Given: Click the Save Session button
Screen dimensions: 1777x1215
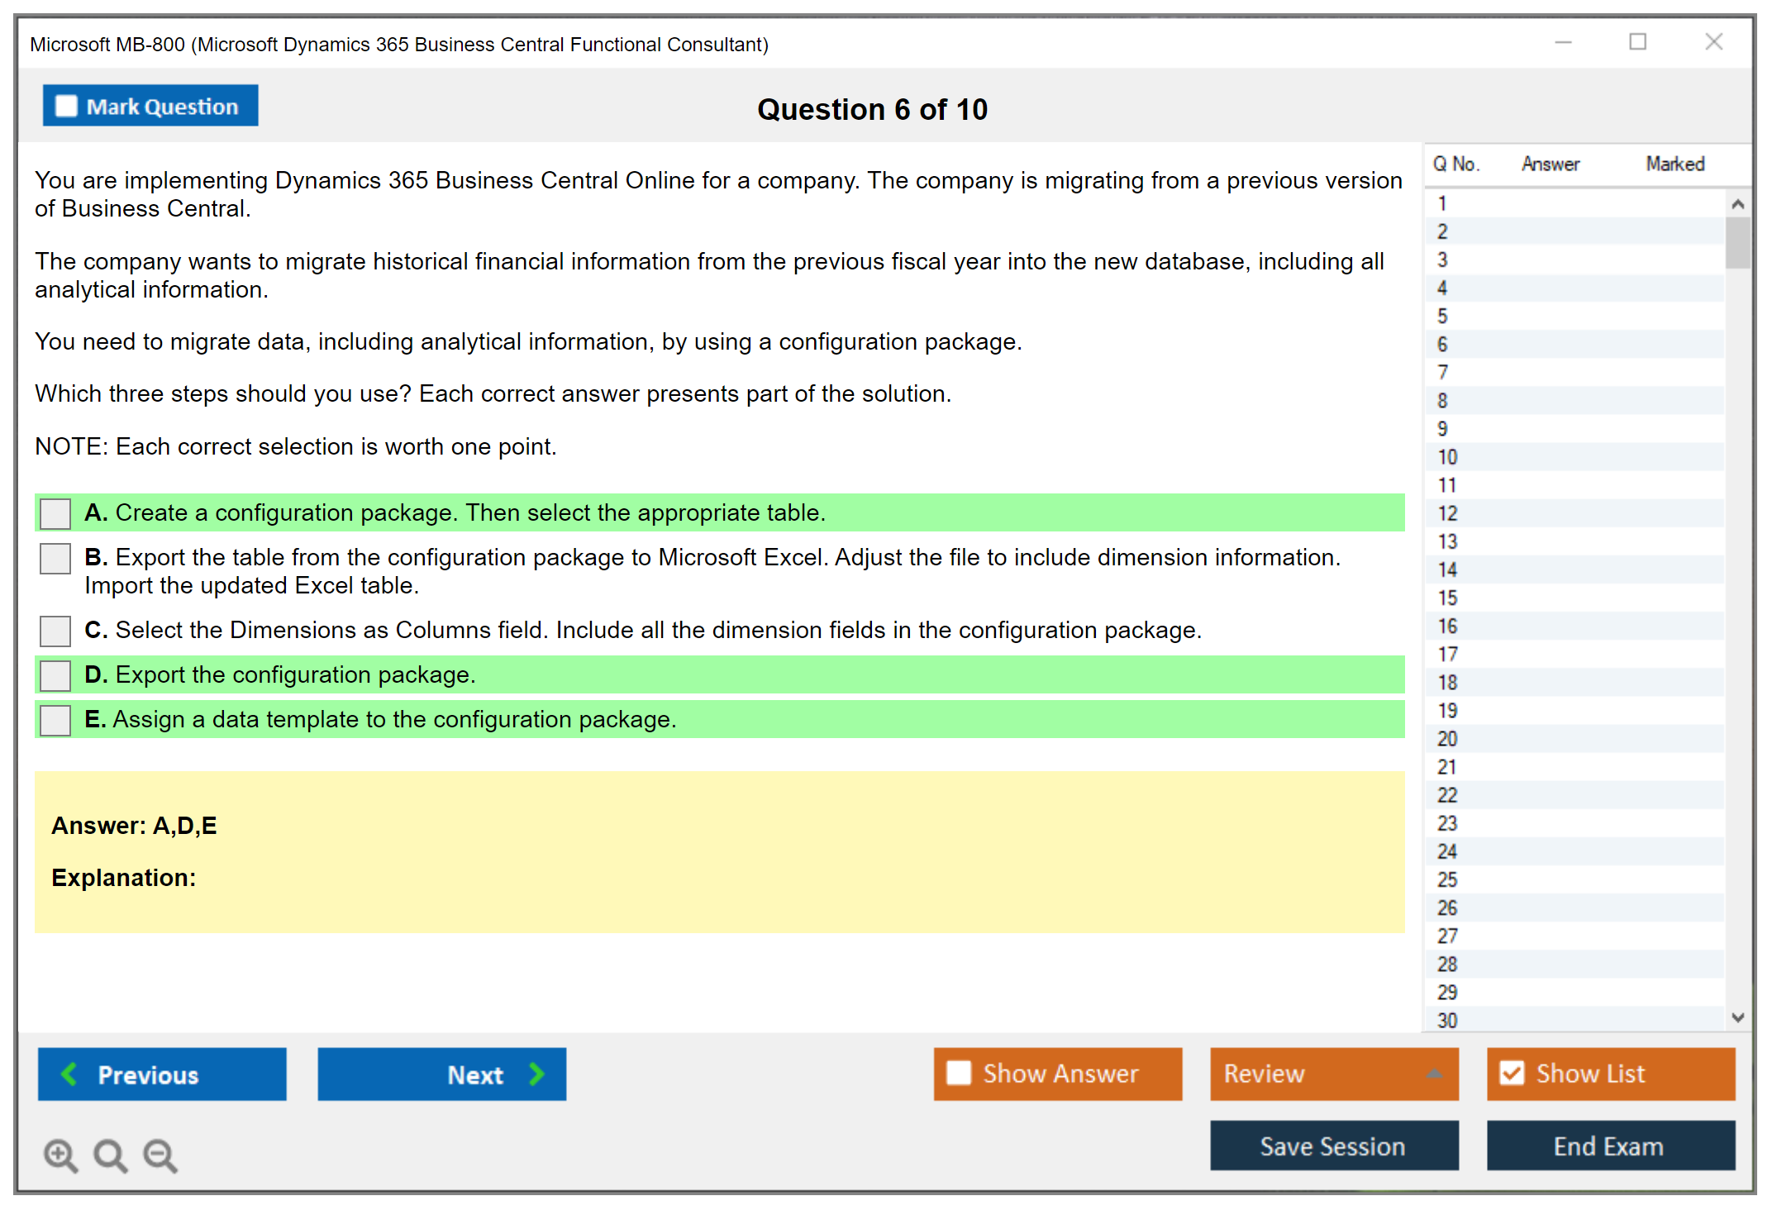Looking at the screenshot, I should [1333, 1146].
